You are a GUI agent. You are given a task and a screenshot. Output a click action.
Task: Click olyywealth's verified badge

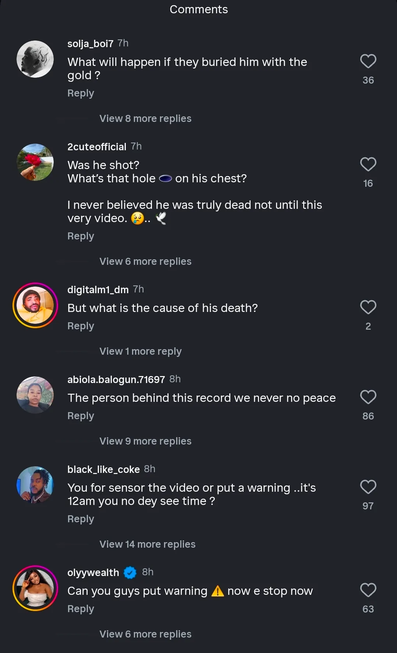[x=130, y=573]
